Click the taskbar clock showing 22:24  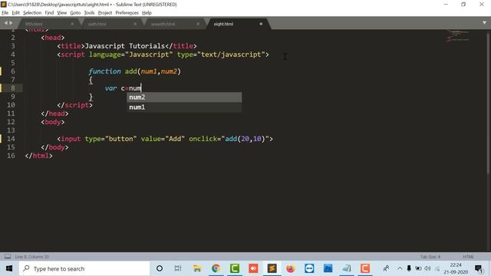coord(456,268)
